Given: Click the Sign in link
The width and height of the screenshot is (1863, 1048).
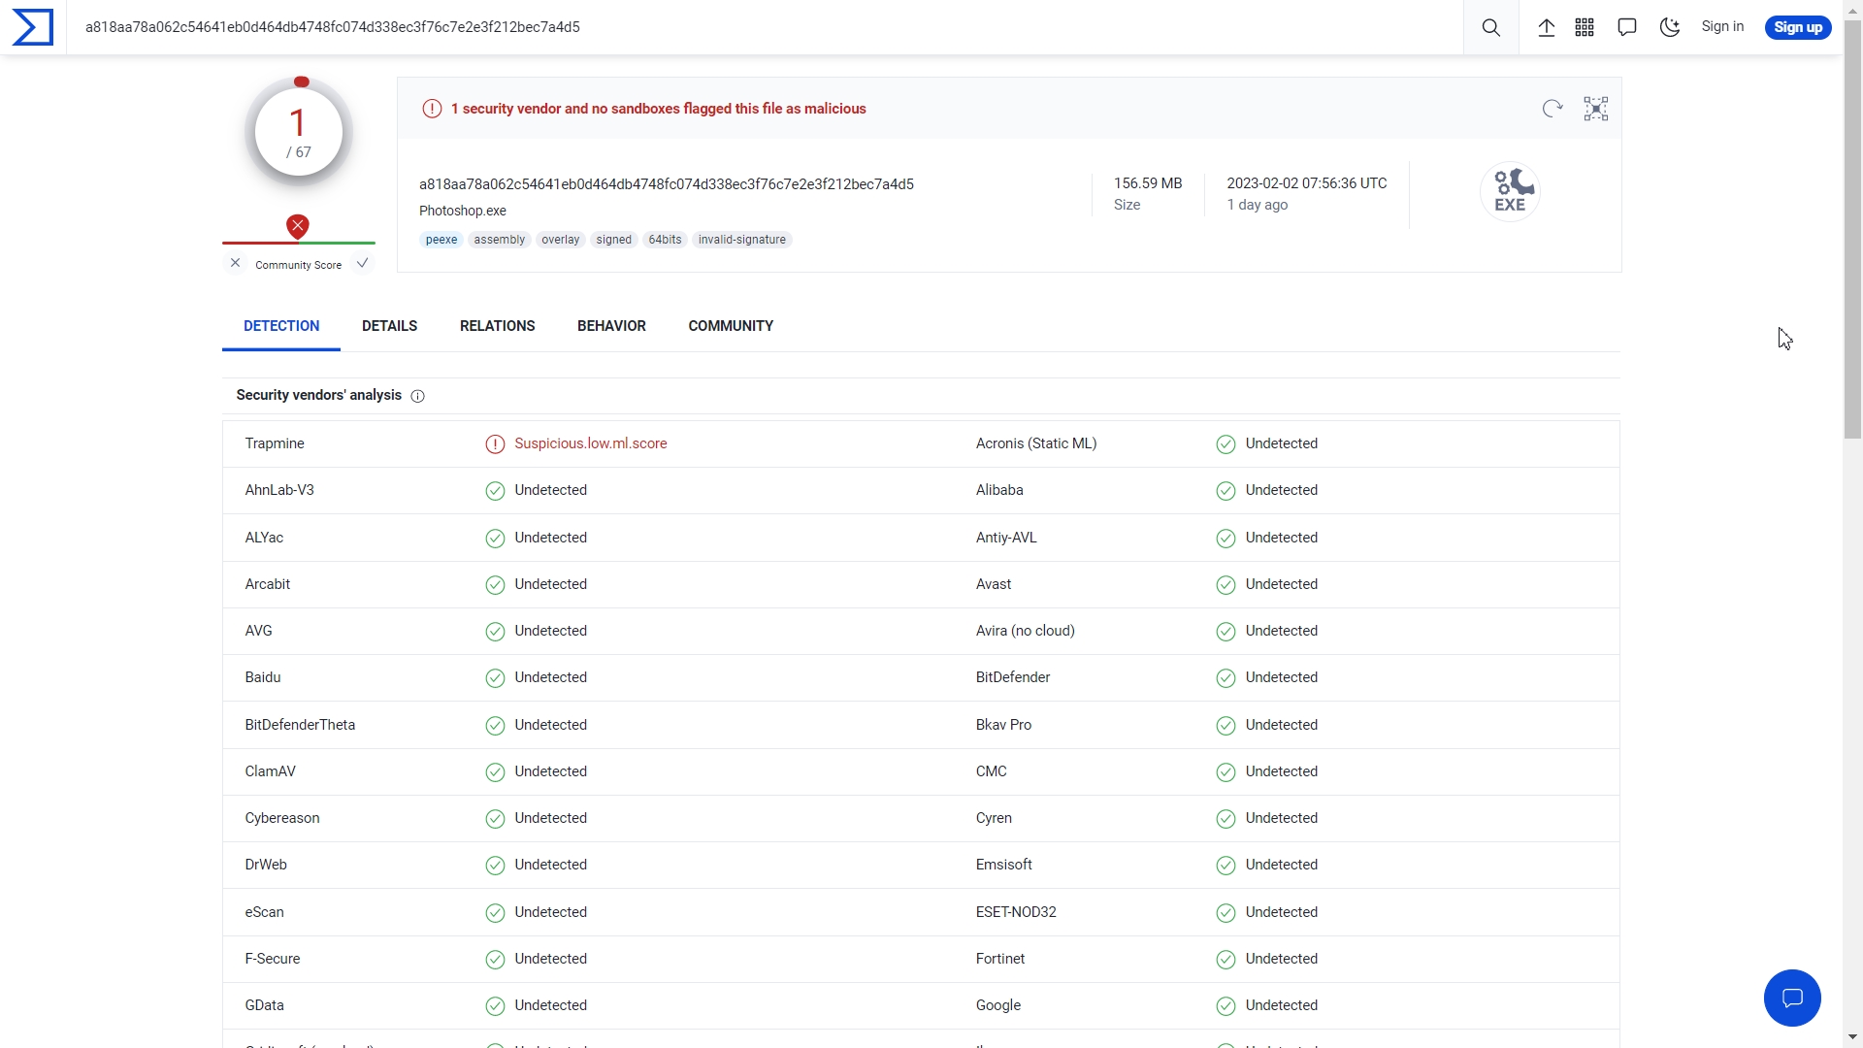Looking at the screenshot, I should point(1722,27).
